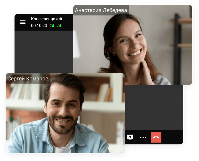Click empty space right of hang-up button
Viewport: 199px width, 161px height.
point(173,137)
